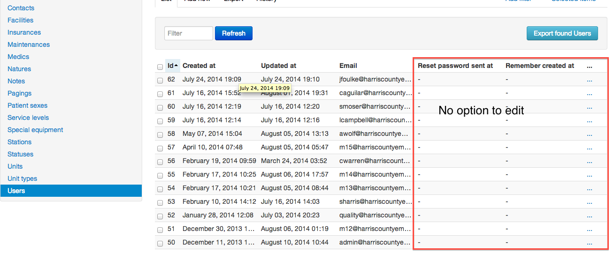Click email cwarren@harriscount... in row 56
Viewport: 614px width, 253px height.
375,161
